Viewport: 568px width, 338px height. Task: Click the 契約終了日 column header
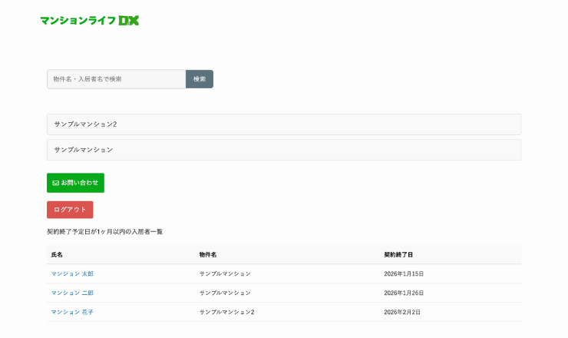pos(398,254)
